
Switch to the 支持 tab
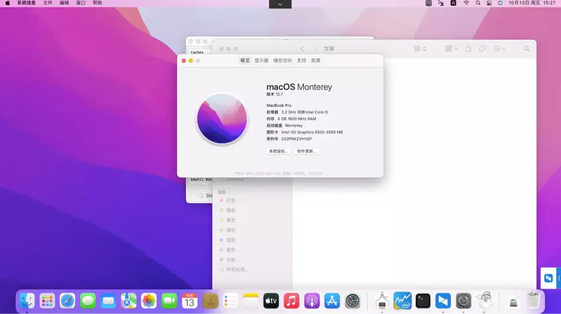pyautogui.click(x=302, y=61)
